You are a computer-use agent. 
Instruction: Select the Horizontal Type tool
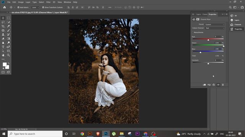coord(3,47)
